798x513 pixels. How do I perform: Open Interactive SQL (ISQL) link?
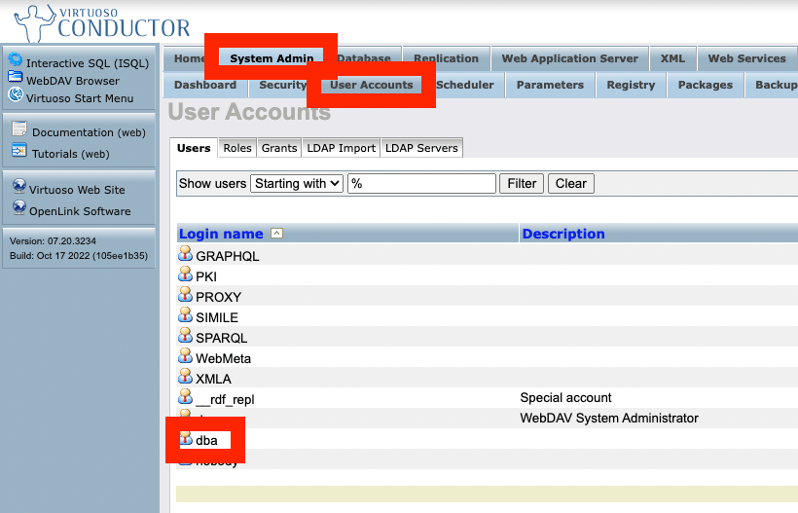[x=88, y=63]
